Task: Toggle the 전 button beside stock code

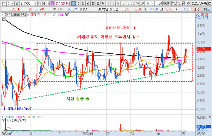Action: (17, 3)
